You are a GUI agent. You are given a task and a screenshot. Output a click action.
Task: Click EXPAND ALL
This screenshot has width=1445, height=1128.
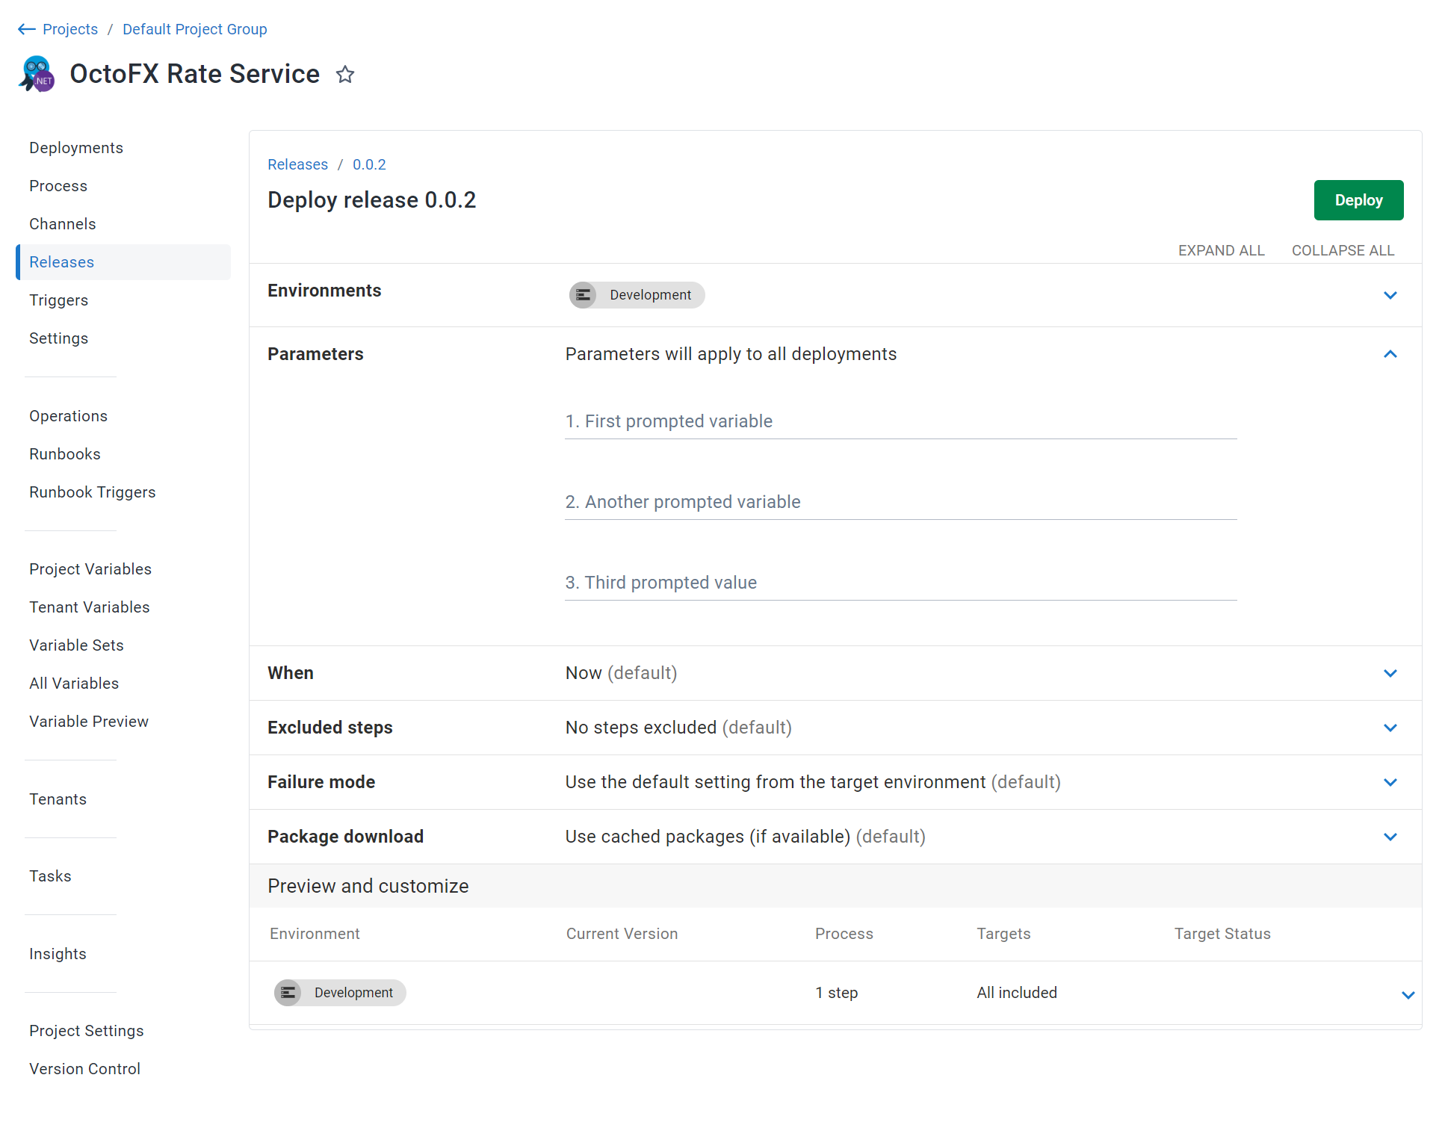pos(1221,250)
